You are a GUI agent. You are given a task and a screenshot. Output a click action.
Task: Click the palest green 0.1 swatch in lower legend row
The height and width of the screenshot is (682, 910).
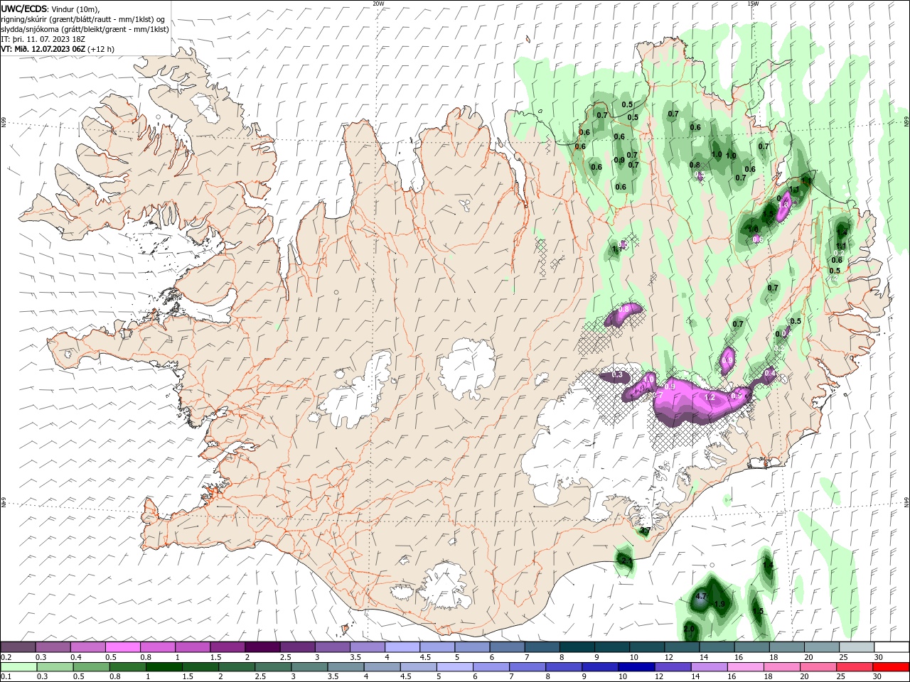[x=19, y=667]
